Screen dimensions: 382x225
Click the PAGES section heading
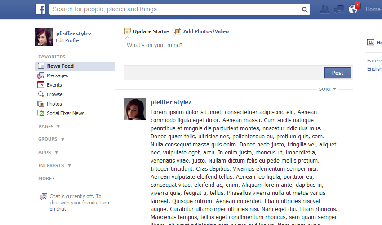point(46,126)
